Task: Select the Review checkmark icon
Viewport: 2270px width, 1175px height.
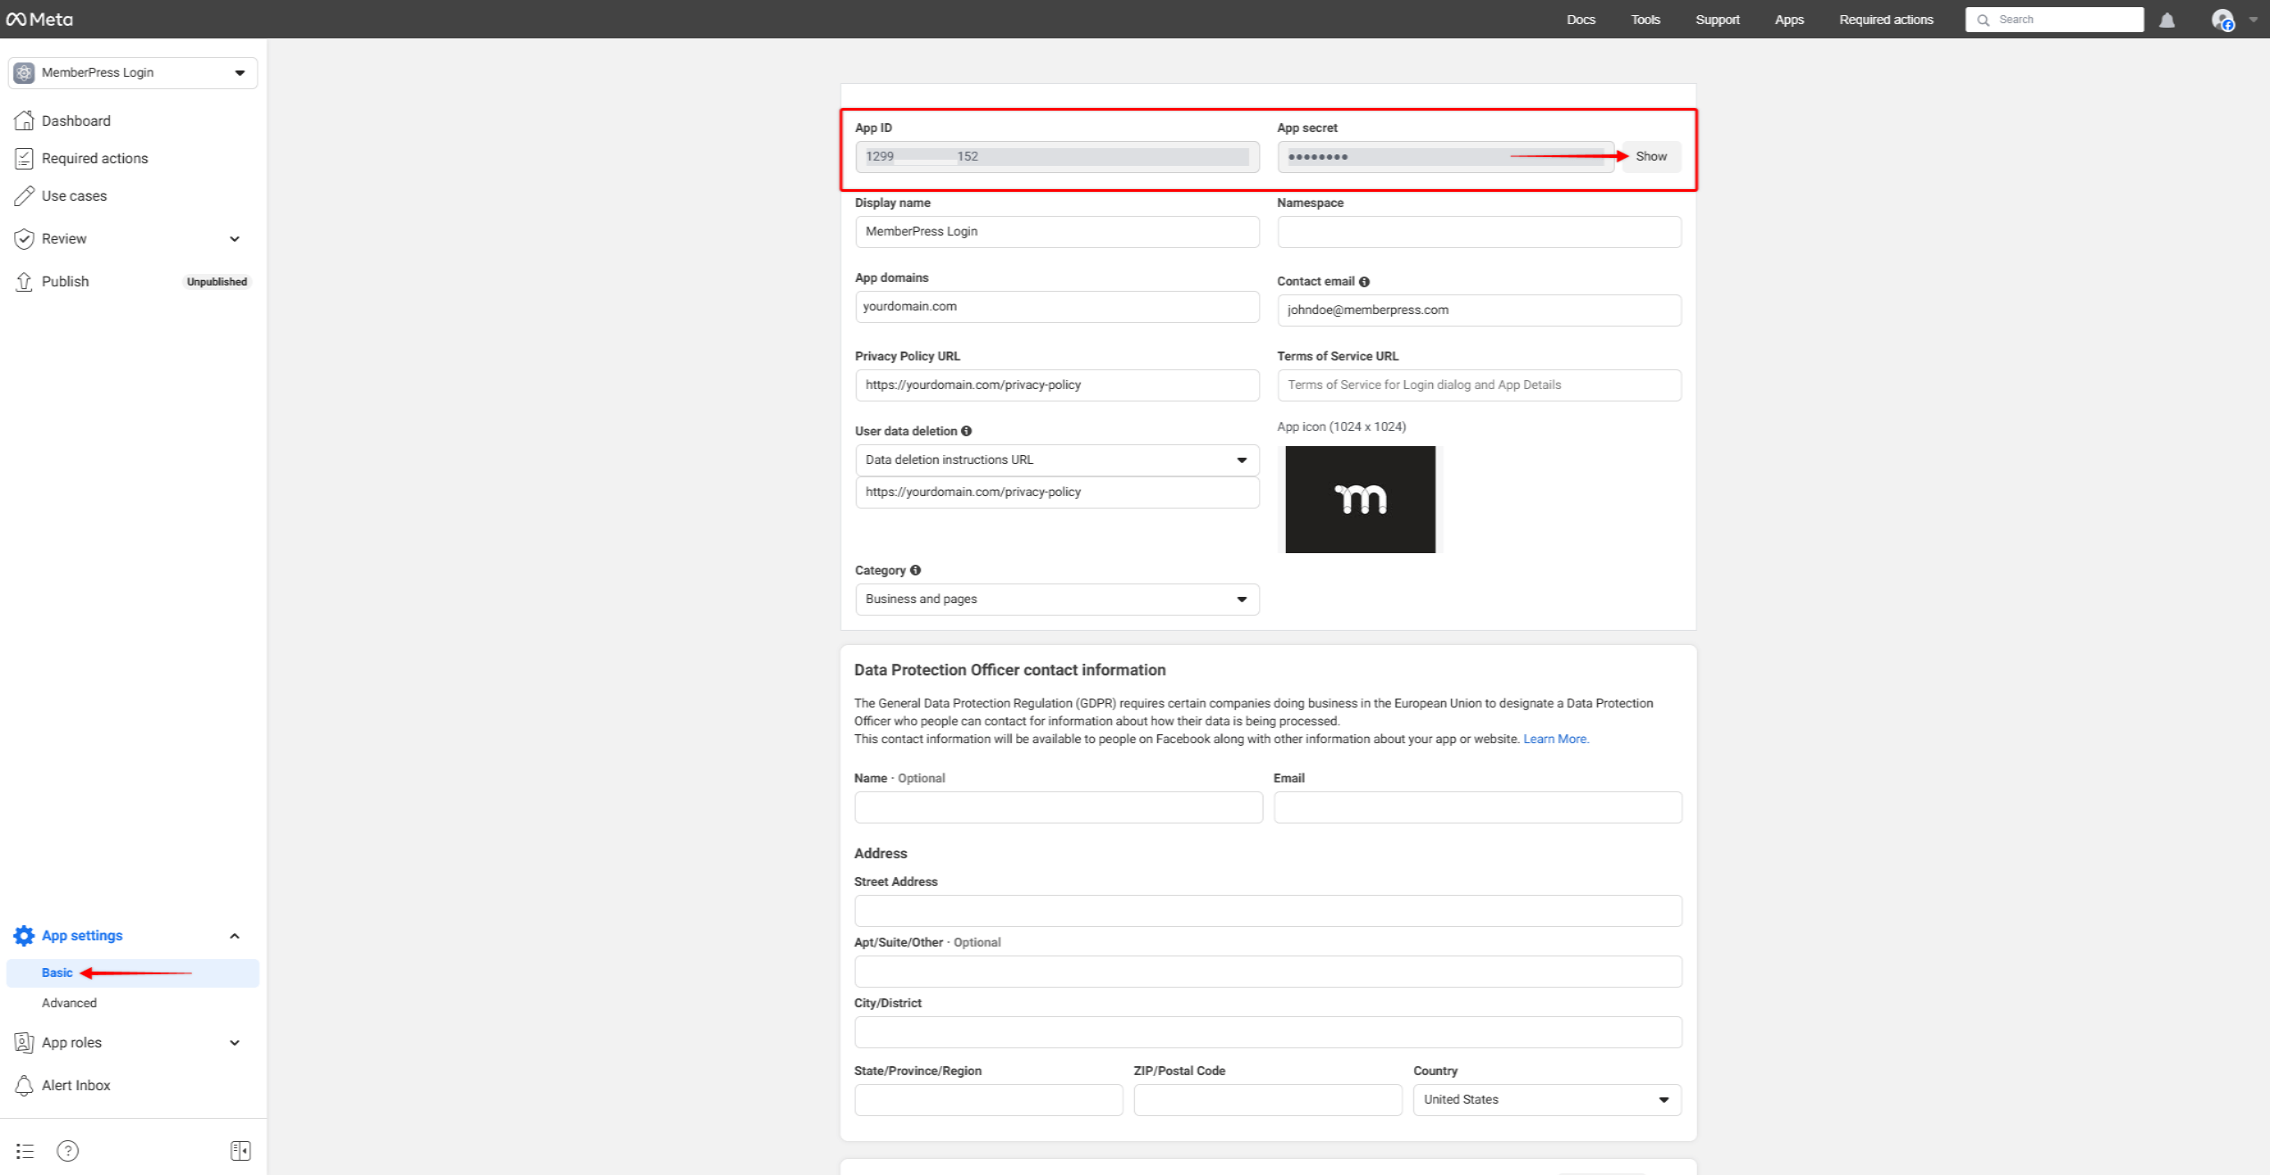Action: pos(25,238)
